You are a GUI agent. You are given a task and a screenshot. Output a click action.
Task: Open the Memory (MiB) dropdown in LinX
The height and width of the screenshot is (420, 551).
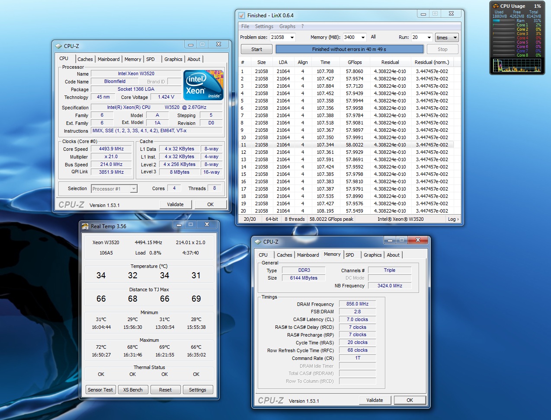click(362, 38)
